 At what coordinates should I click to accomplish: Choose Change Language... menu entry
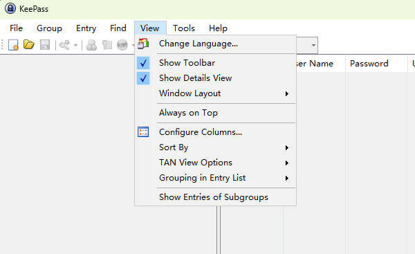point(215,44)
